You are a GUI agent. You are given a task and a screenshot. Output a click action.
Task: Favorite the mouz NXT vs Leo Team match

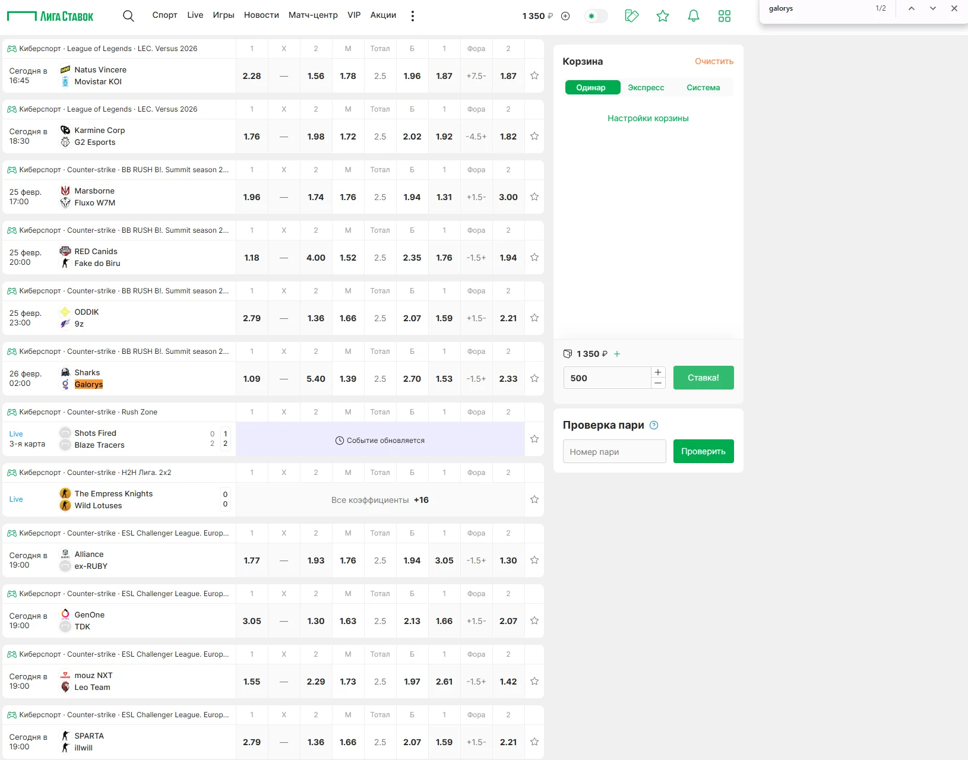534,681
